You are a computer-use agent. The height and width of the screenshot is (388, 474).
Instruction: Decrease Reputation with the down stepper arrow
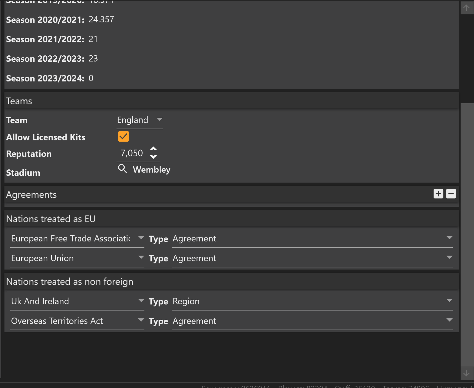153,157
